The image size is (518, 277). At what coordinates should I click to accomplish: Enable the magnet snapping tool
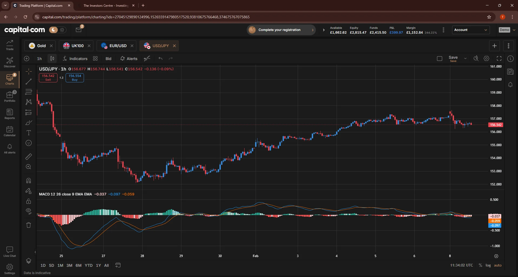click(x=28, y=181)
